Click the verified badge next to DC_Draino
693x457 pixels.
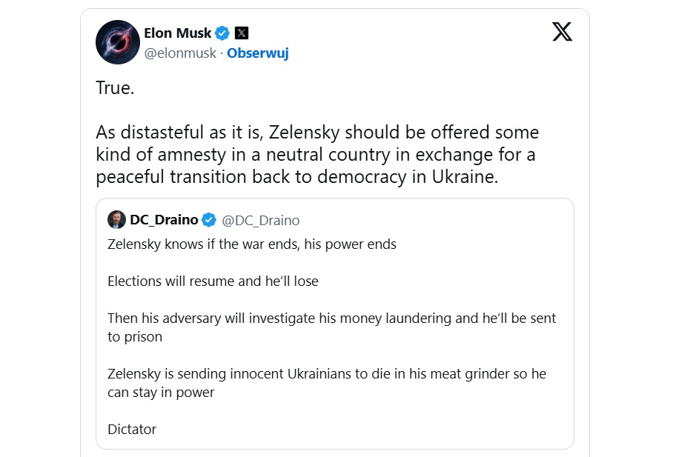(209, 220)
